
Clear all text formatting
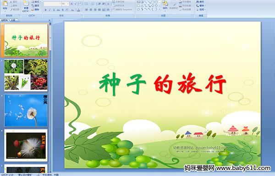tap(80, 4)
